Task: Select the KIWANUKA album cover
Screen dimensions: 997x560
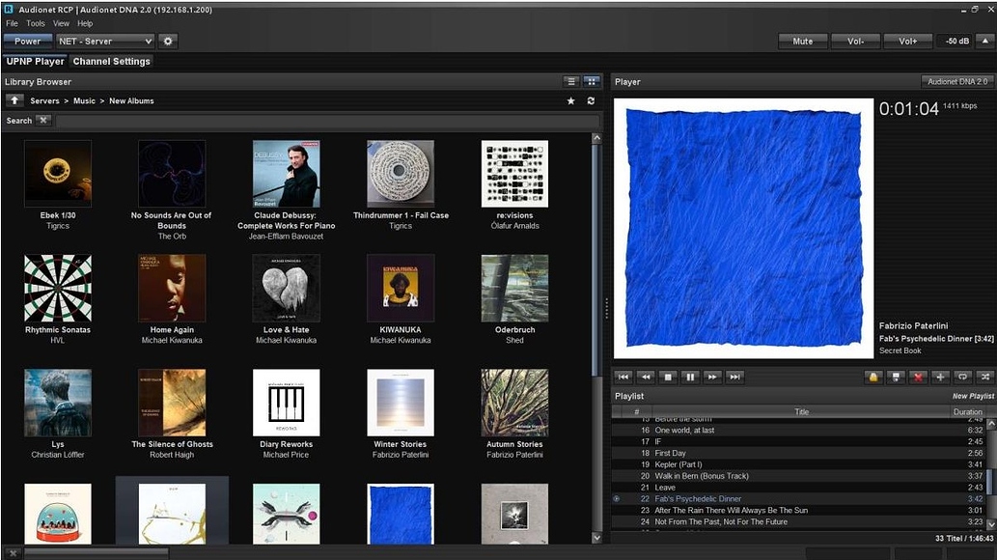Action: [x=401, y=289]
